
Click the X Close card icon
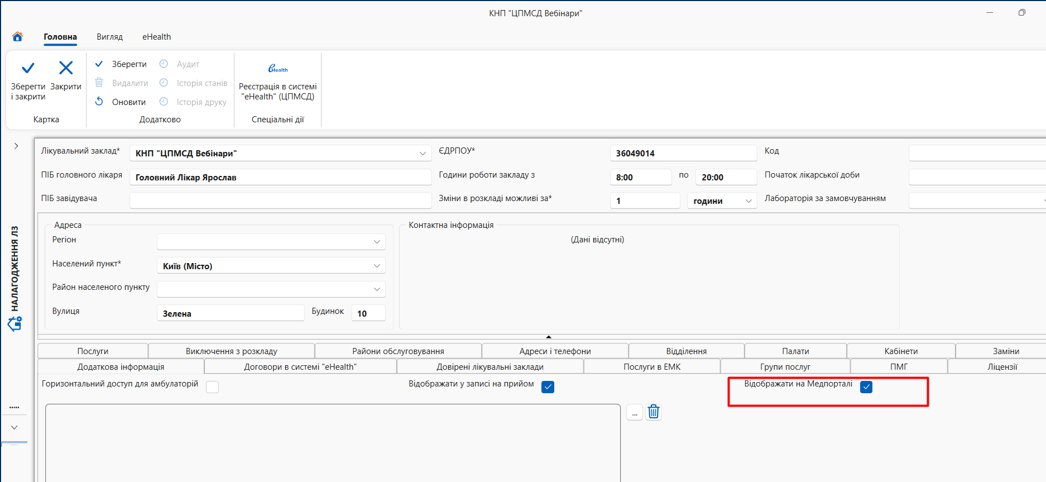(66, 68)
